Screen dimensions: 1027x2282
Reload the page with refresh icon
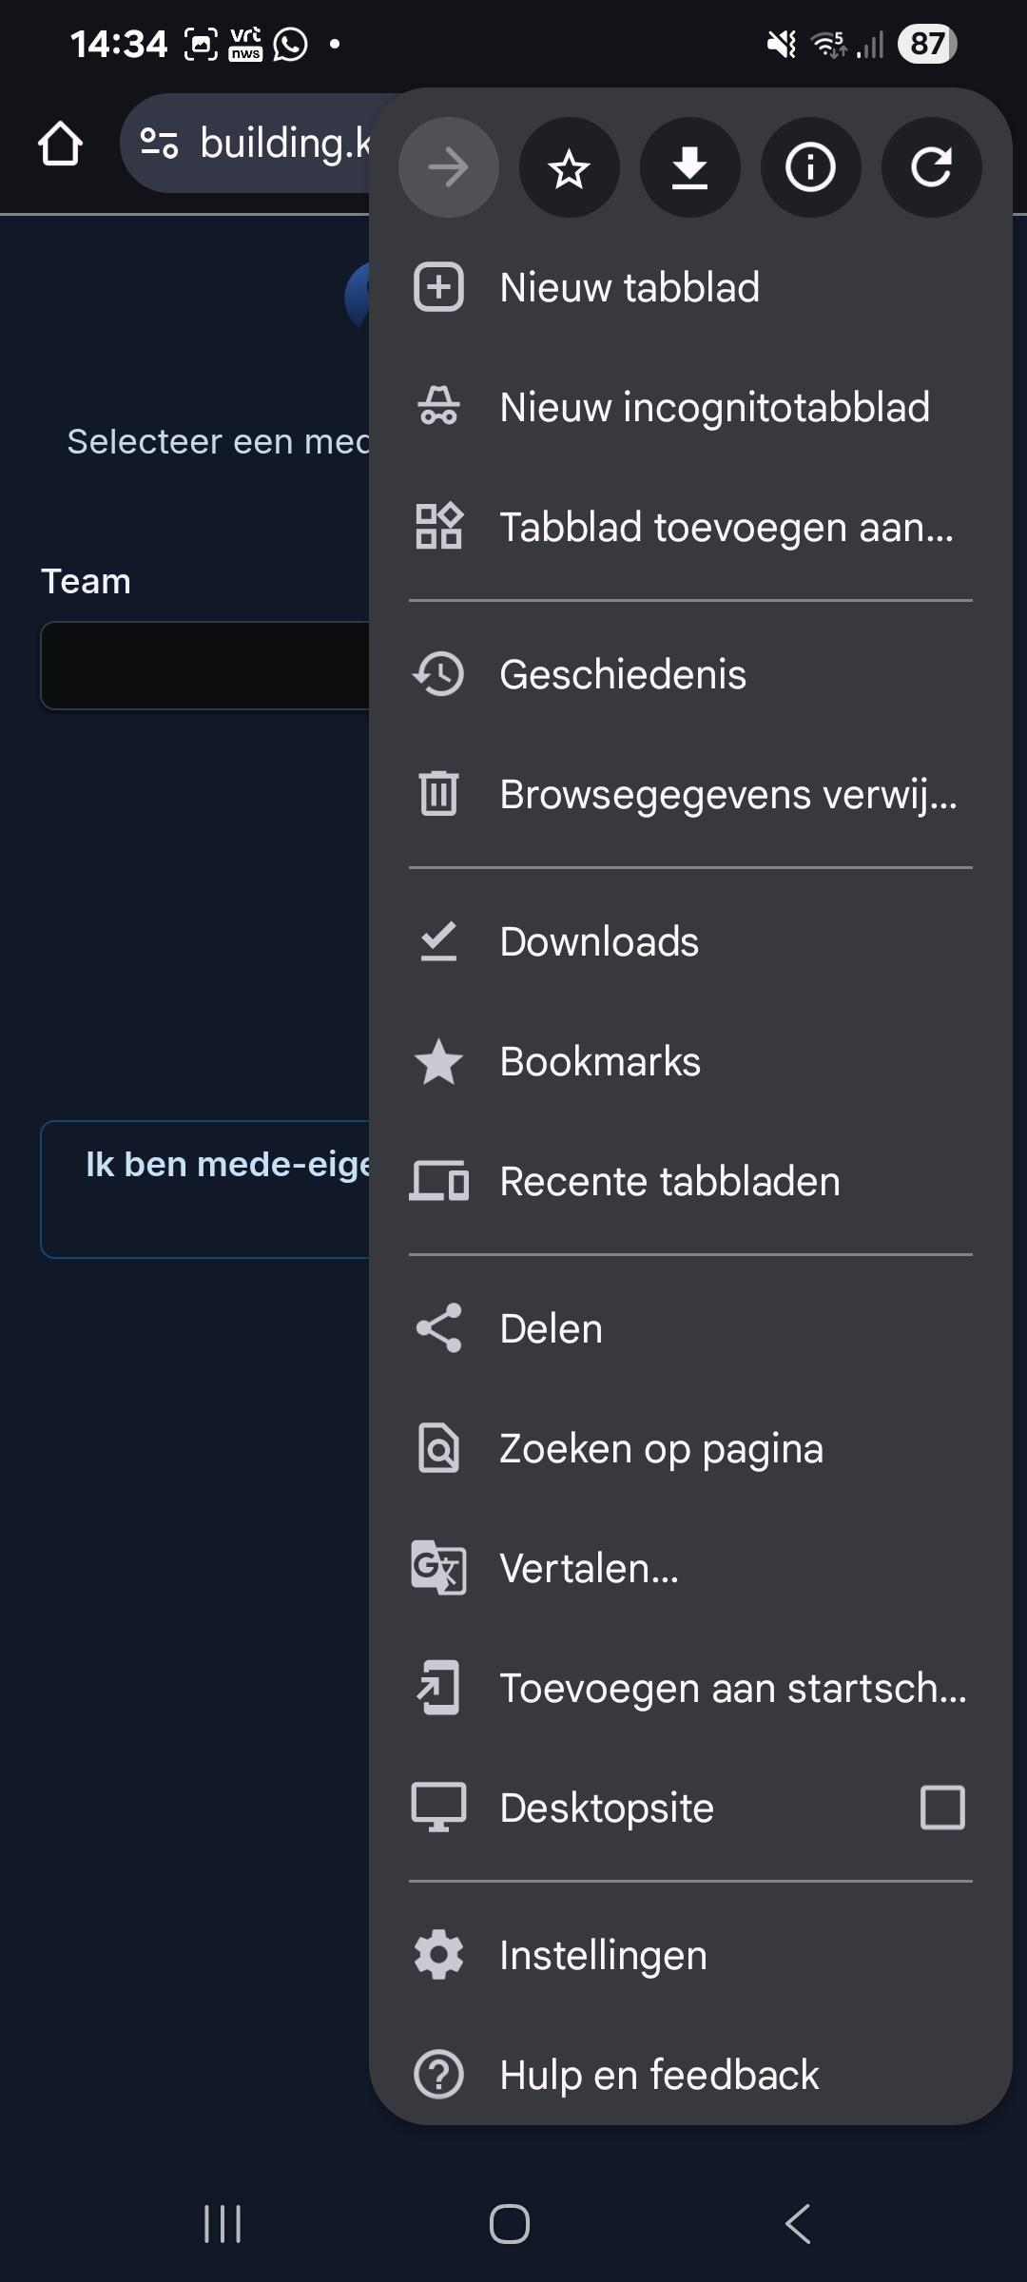point(931,168)
